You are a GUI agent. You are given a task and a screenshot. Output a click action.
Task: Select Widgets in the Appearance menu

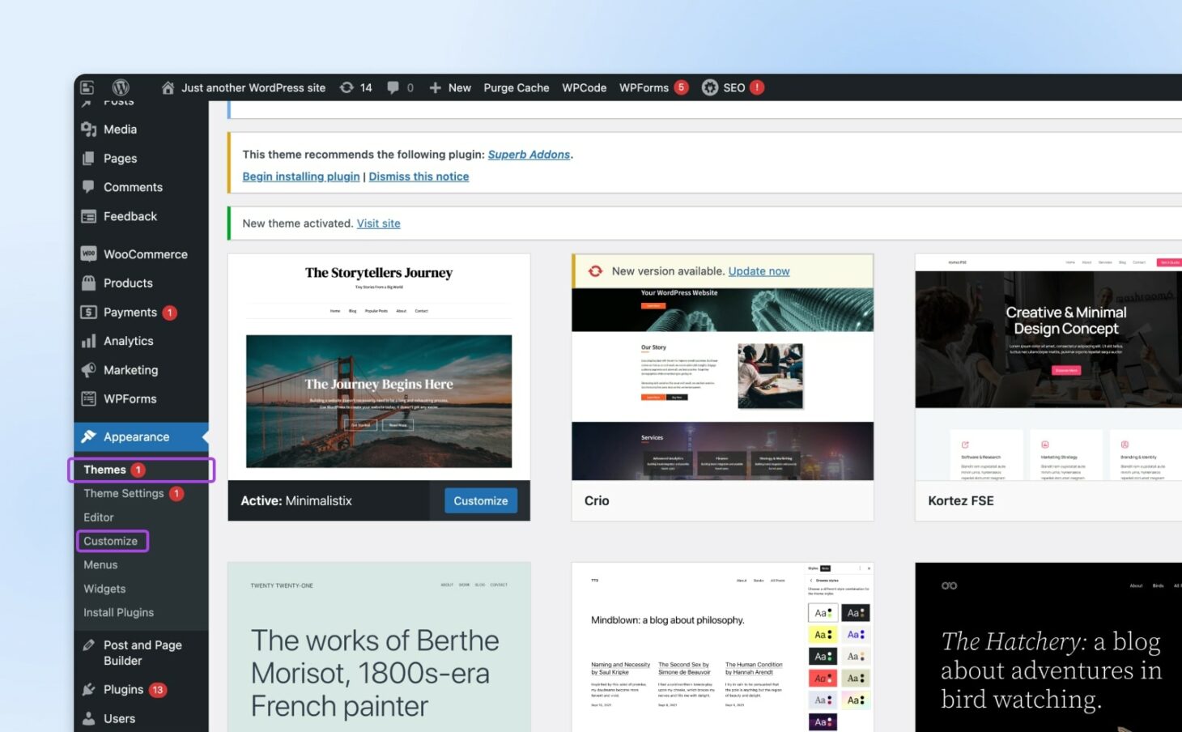coord(104,589)
